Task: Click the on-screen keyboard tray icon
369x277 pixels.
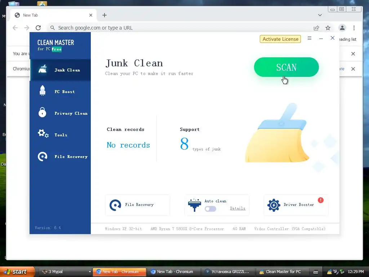Action: [x=316, y=272]
